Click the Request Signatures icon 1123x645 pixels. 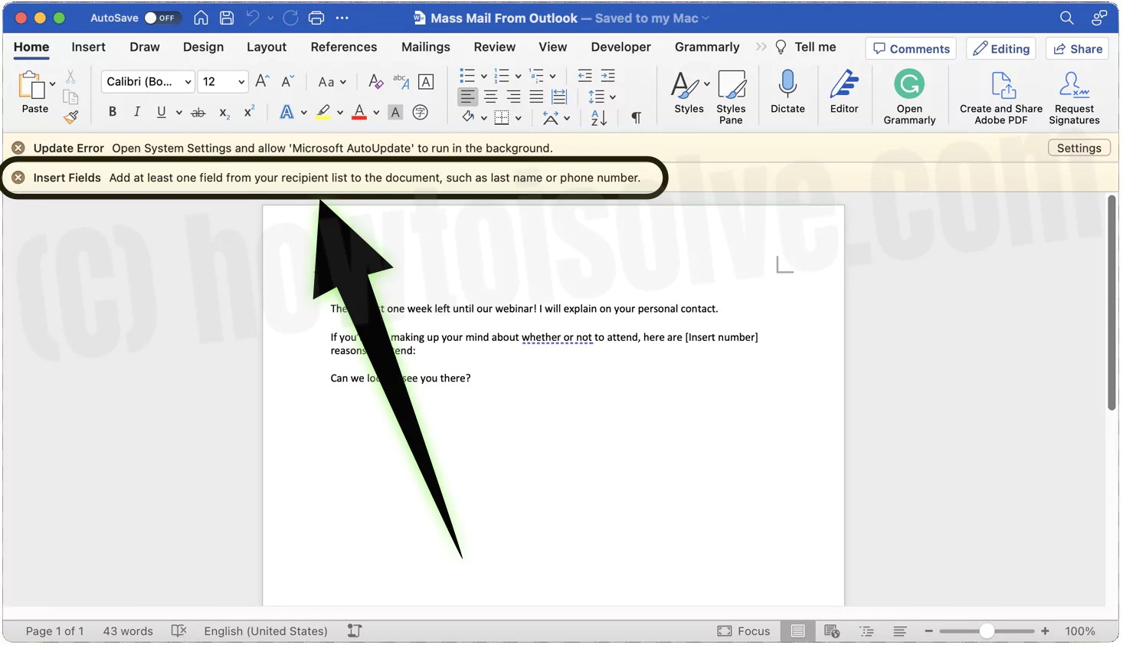tap(1073, 92)
